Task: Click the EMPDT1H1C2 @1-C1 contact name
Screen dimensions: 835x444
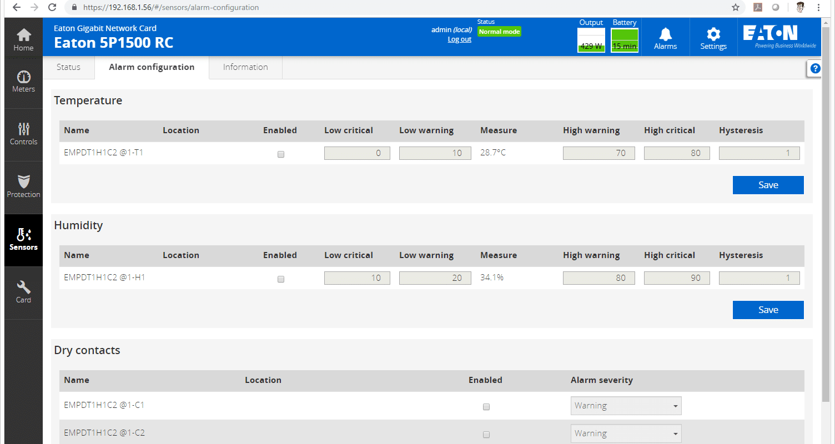Action: tap(104, 405)
